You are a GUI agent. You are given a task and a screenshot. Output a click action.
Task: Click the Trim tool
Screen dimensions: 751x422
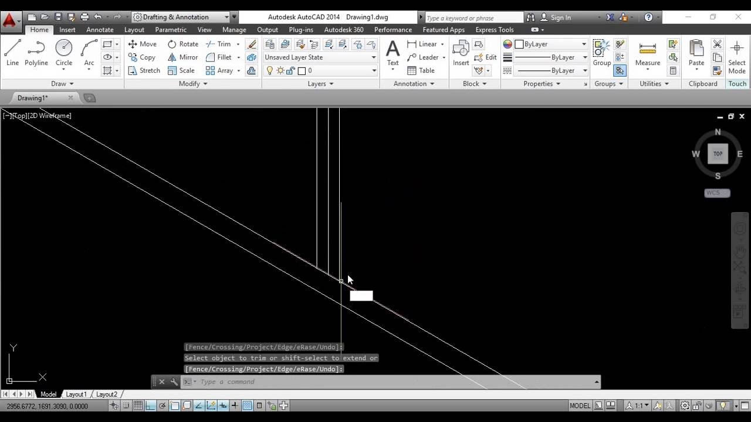coord(219,44)
